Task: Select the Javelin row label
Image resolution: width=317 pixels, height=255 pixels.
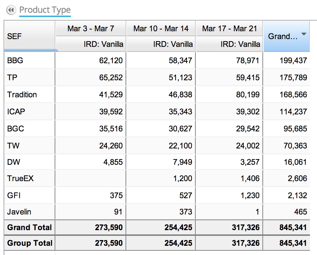Action: point(19,212)
